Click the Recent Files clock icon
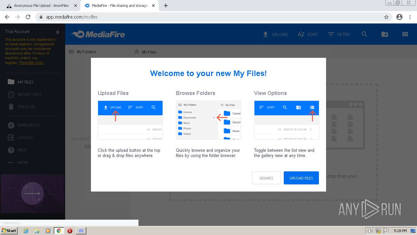The height and width of the screenshot is (235, 417). [11, 94]
